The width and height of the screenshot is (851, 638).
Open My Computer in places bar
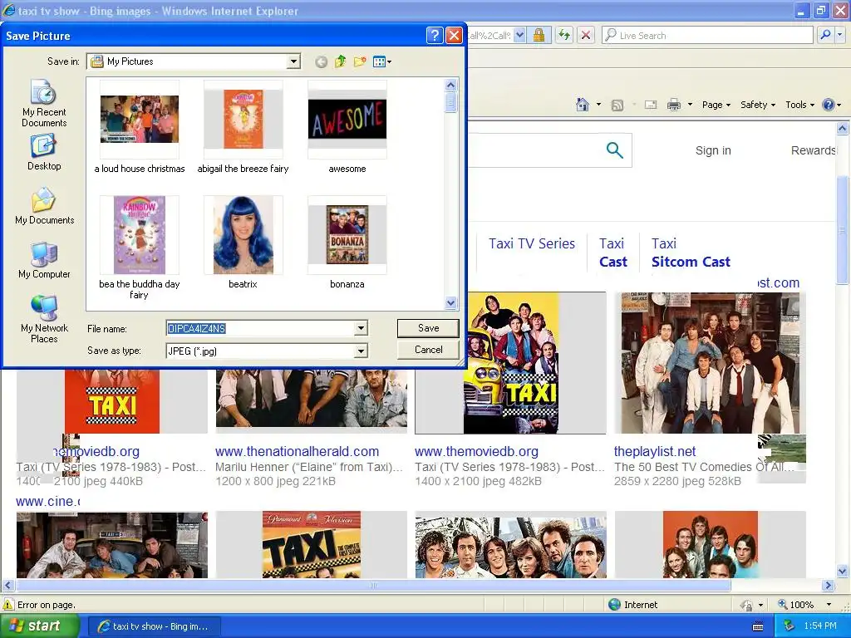44,260
